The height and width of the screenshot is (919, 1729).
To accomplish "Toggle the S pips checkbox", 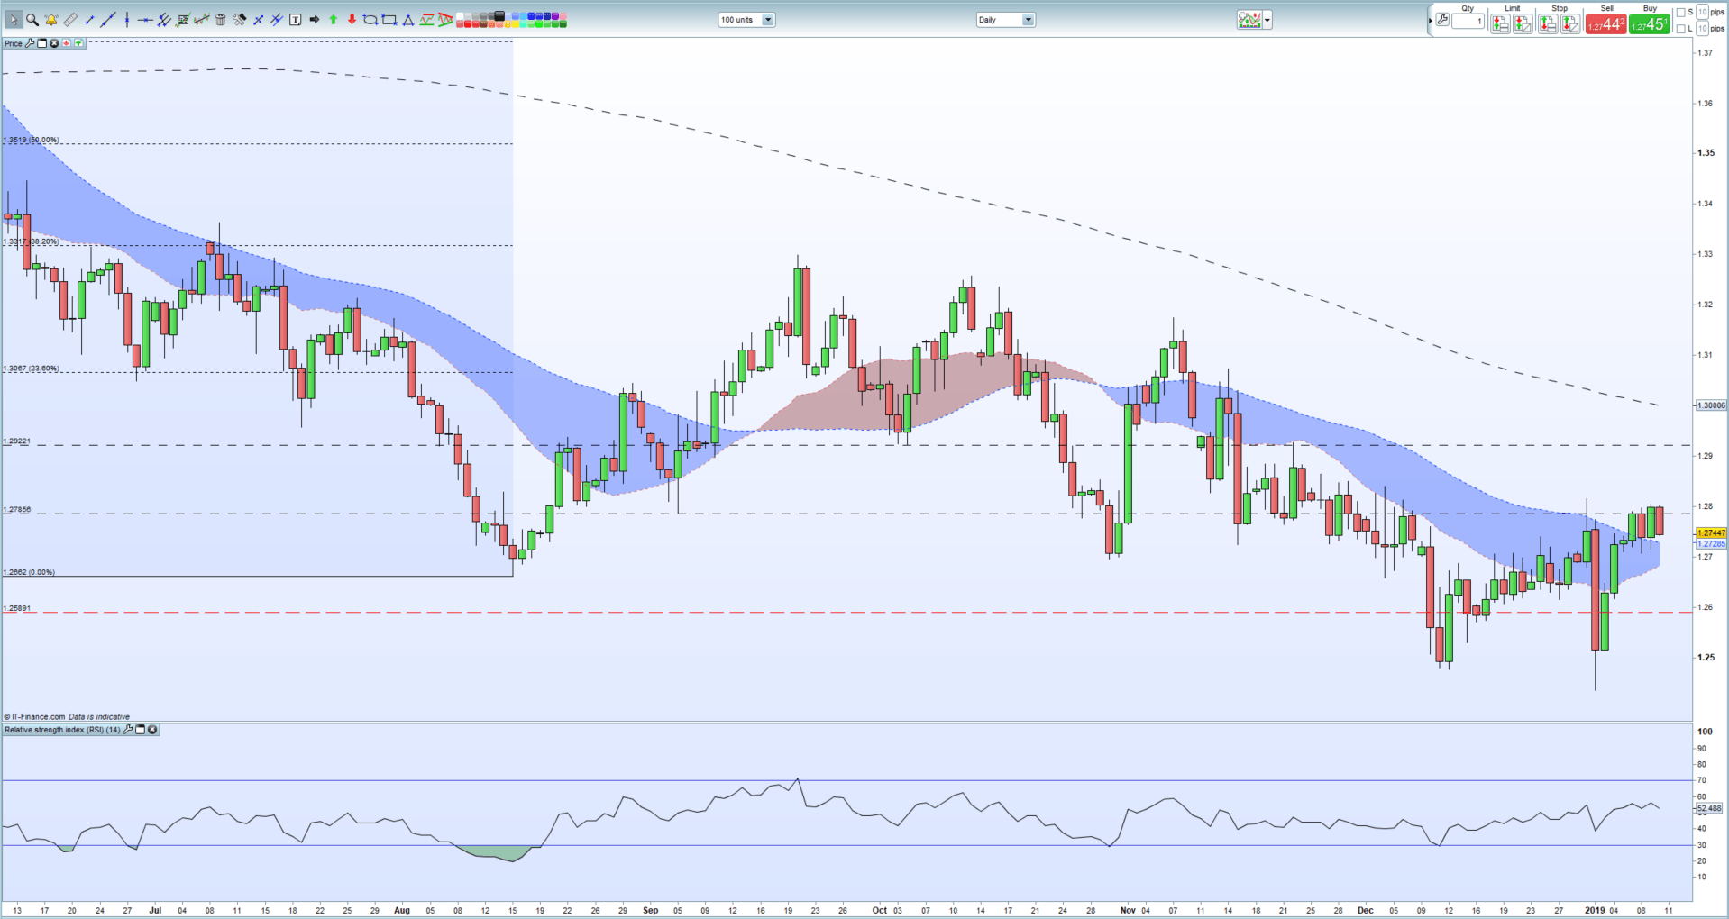I will click(1680, 12).
